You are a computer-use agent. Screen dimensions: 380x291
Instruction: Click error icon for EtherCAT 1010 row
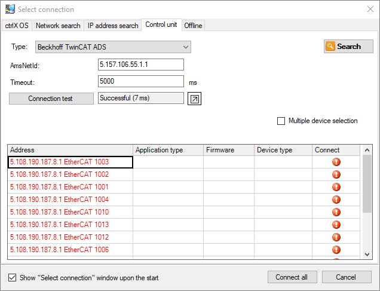click(x=336, y=212)
